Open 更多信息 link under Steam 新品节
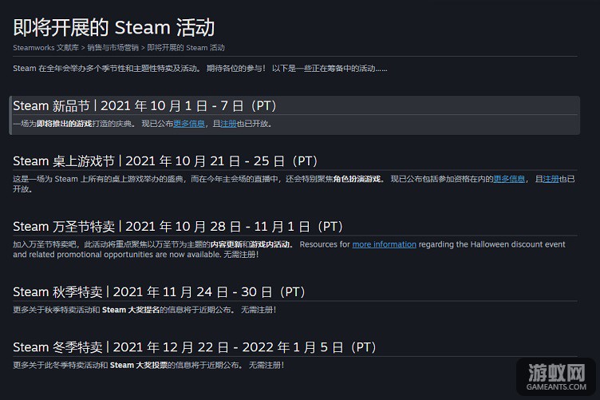The width and height of the screenshot is (600, 400). [x=189, y=124]
